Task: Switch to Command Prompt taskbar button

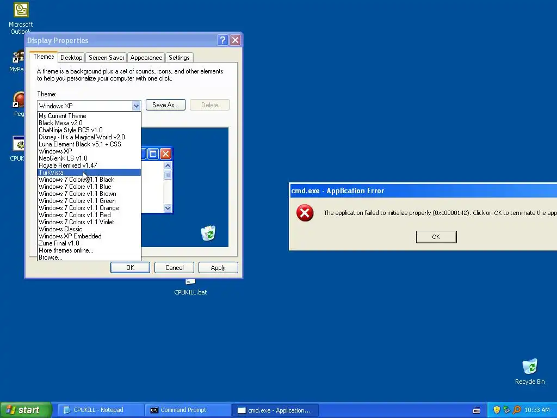Action: (x=188, y=410)
